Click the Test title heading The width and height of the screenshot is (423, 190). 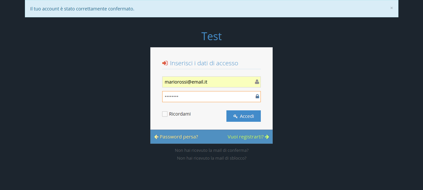pyautogui.click(x=212, y=36)
